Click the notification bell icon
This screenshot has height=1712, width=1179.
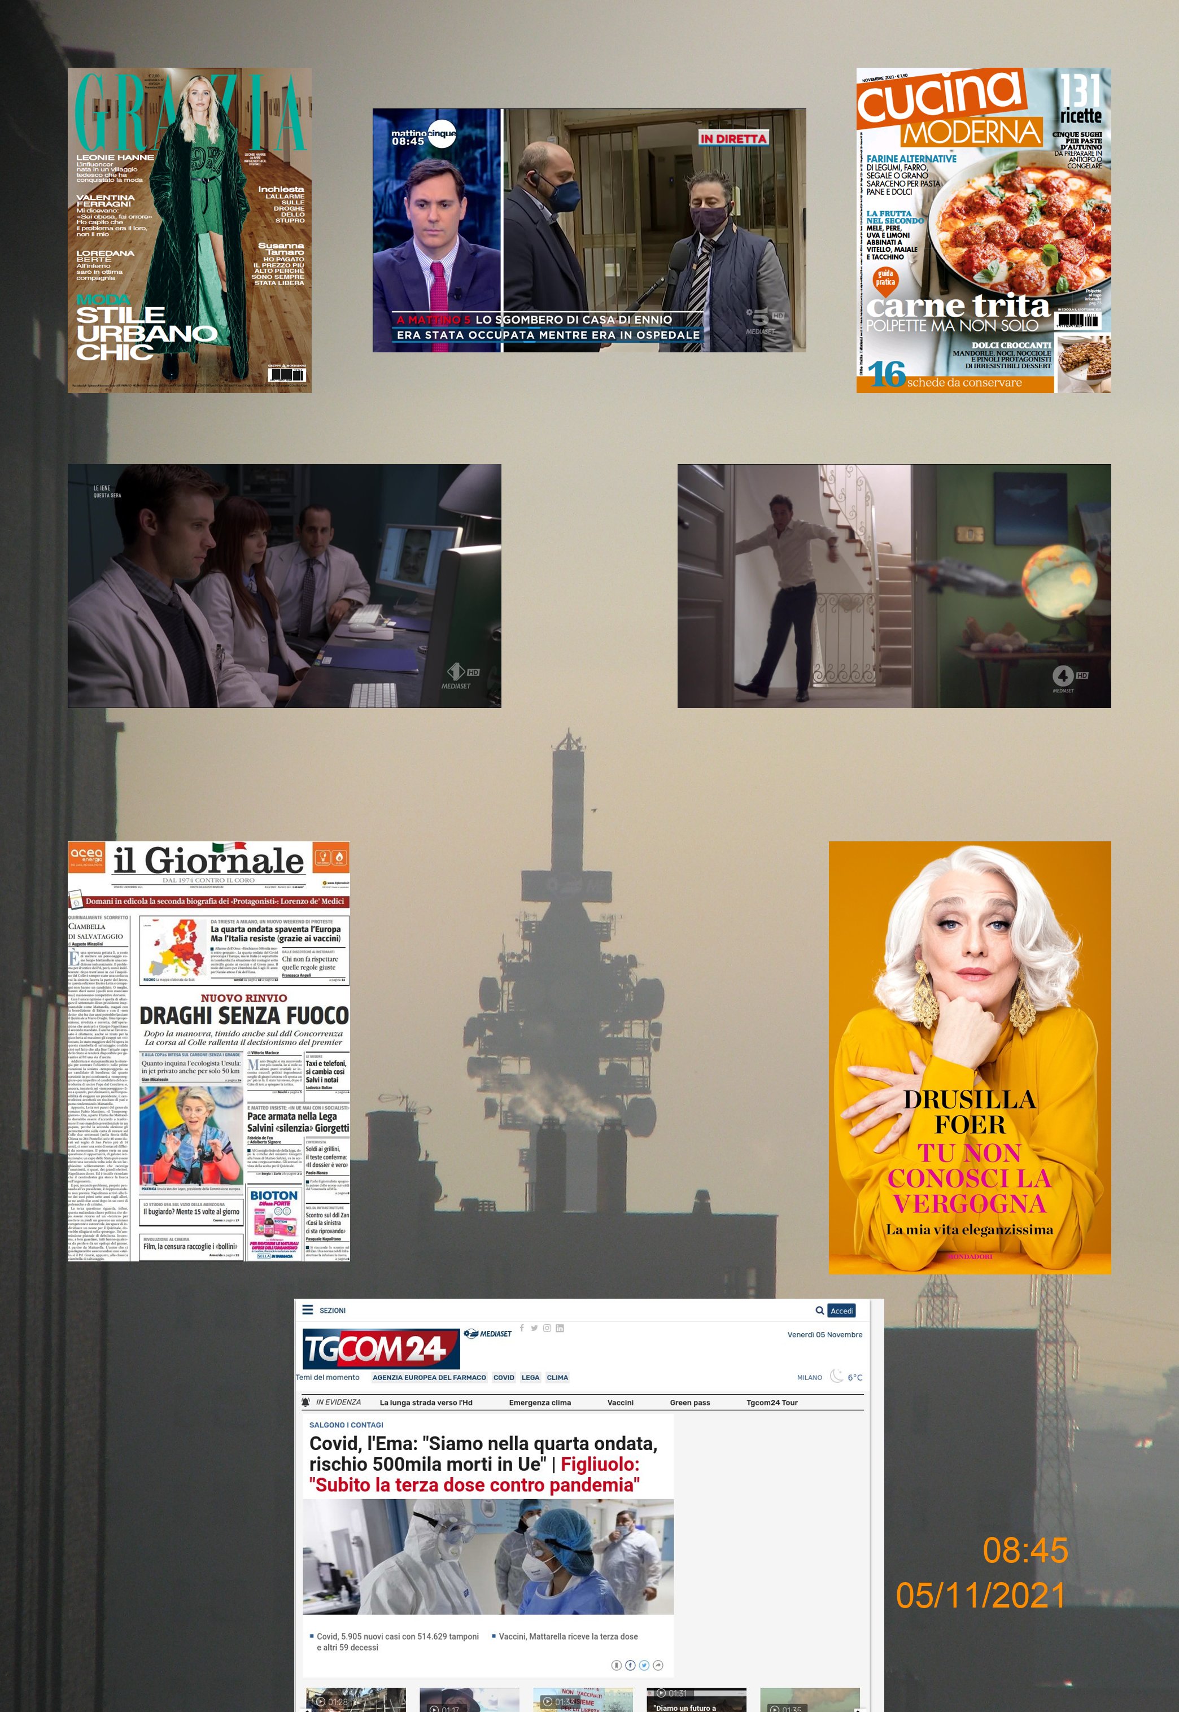(306, 1402)
